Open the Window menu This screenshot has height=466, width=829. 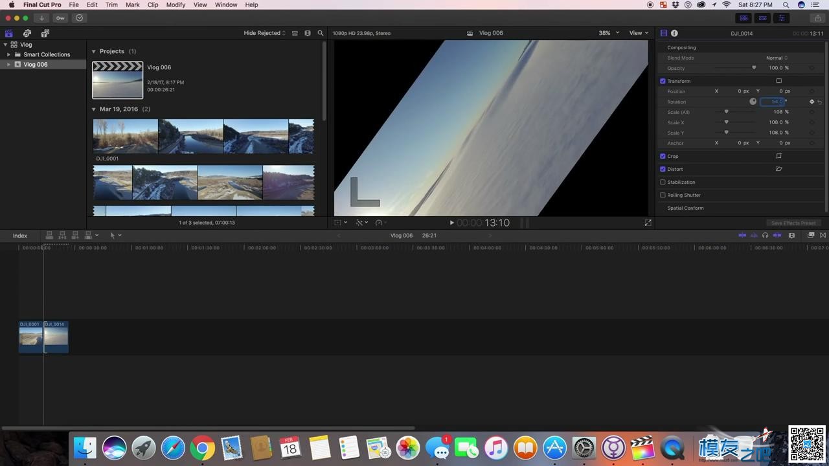point(226,5)
